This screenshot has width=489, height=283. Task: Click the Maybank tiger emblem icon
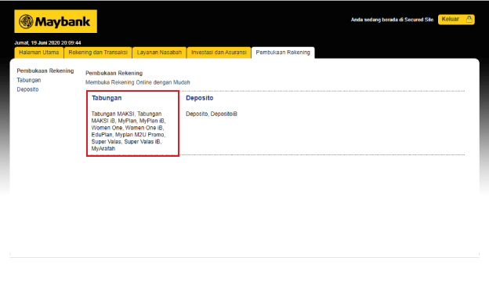[26, 21]
